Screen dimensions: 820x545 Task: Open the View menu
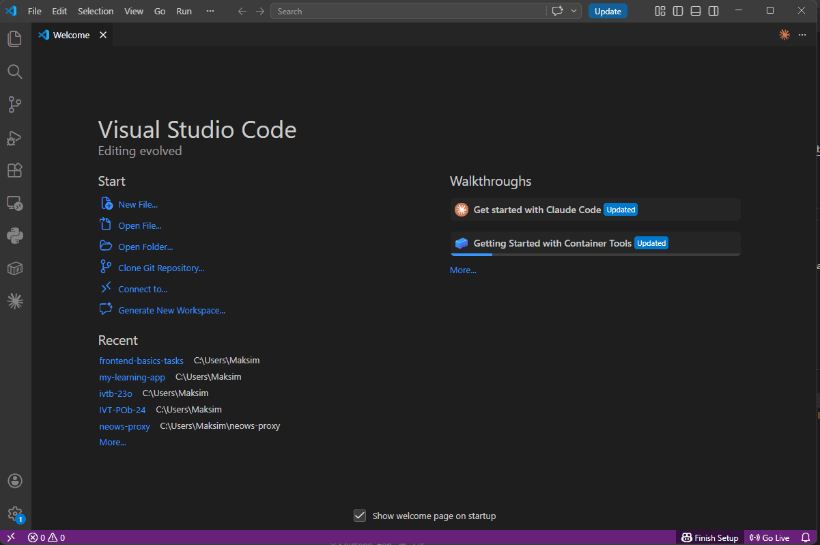click(134, 11)
